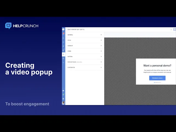The height and width of the screenshot is (132, 176).
Task: Click the HelpCrunch branding link below the demo button
Action: coord(157,82)
